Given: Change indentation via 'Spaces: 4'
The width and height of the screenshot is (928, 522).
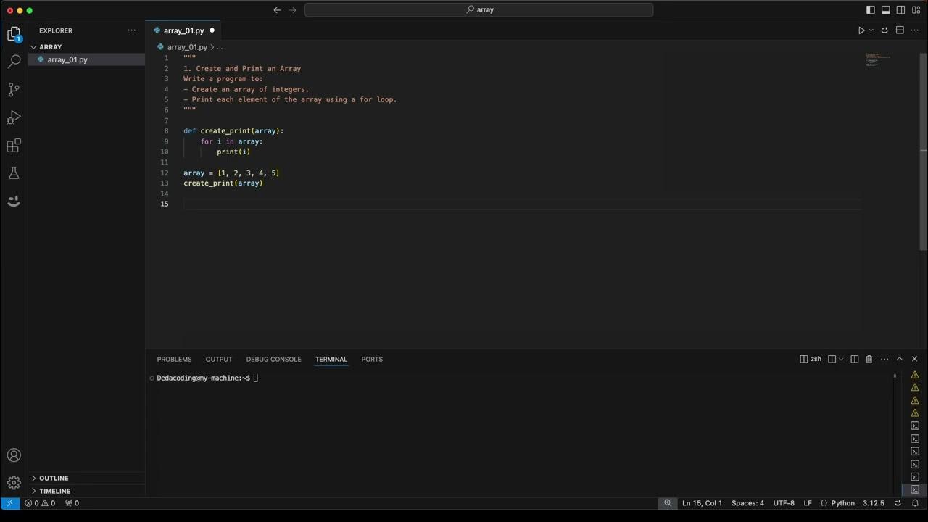Looking at the screenshot, I should click(747, 503).
